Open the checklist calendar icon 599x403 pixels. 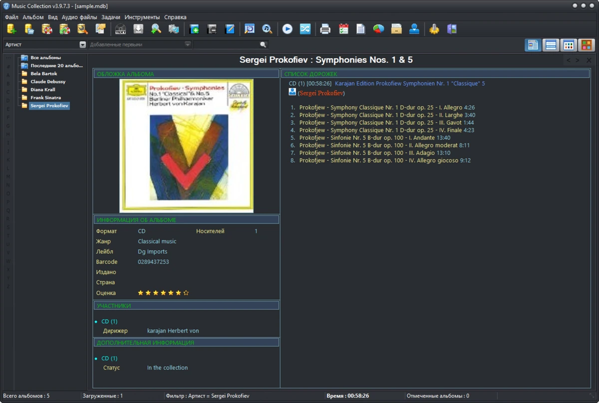click(343, 29)
